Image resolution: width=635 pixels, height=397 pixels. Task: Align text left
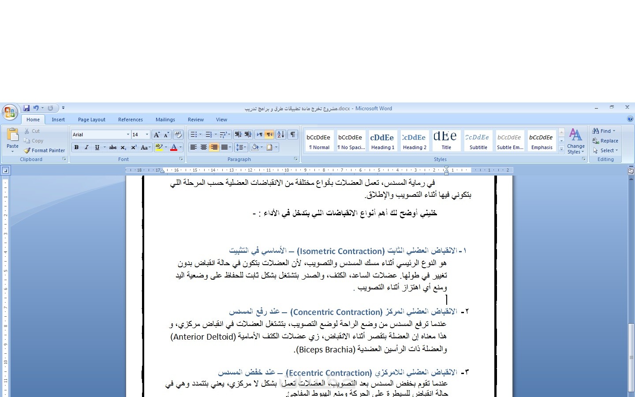tap(194, 147)
